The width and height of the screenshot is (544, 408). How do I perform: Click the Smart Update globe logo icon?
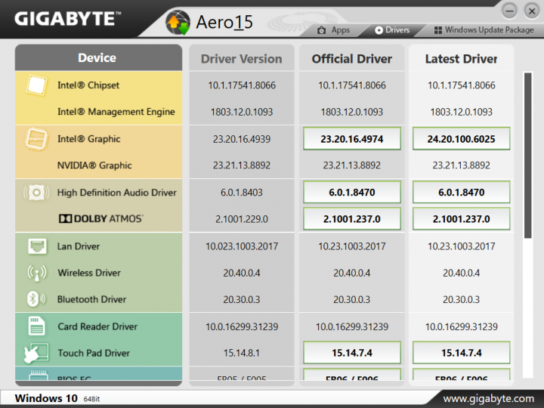[x=178, y=23]
